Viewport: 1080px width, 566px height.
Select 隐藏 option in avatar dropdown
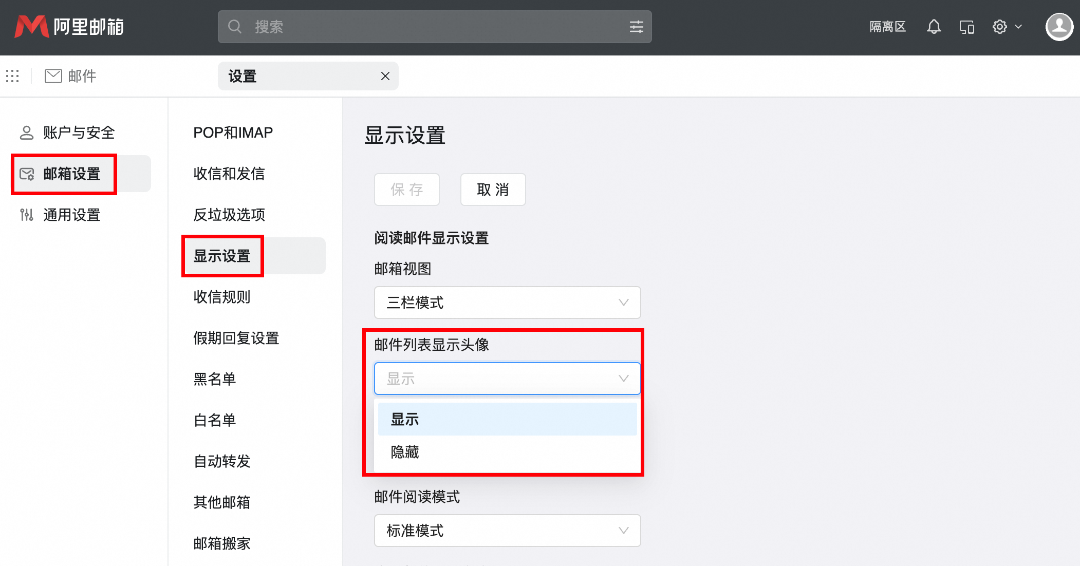405,452
